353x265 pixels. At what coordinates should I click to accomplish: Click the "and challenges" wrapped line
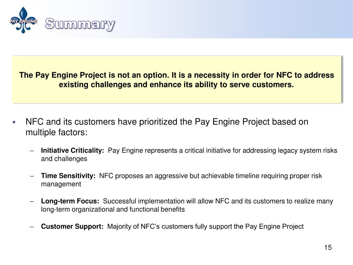[64, 159]
